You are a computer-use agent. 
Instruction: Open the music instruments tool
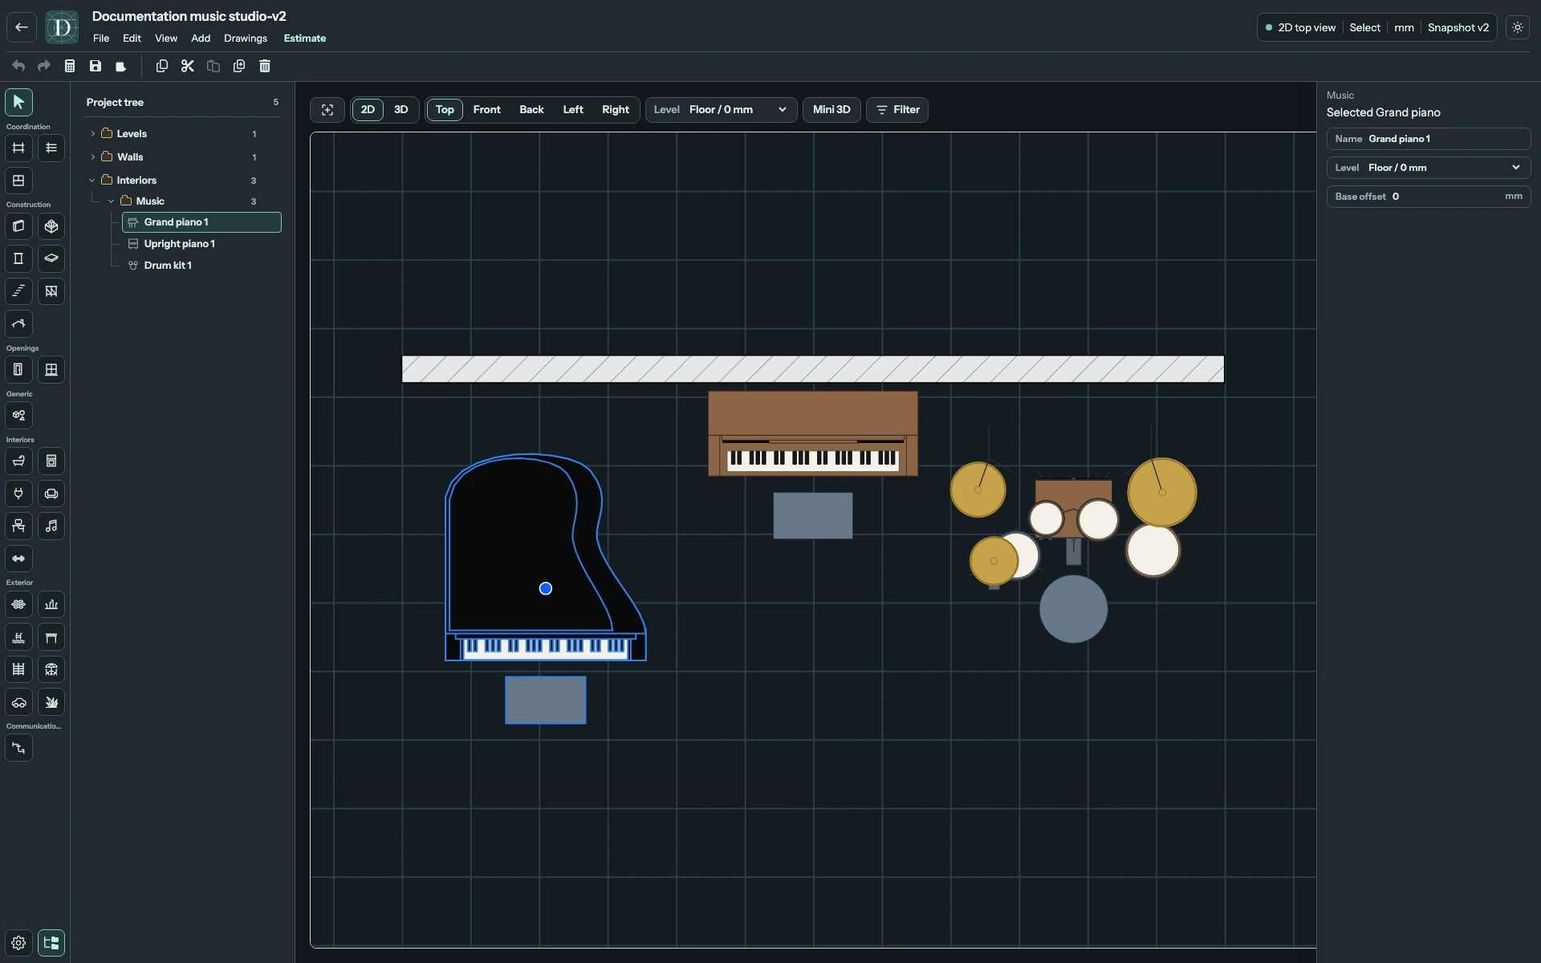coord(51,526)
